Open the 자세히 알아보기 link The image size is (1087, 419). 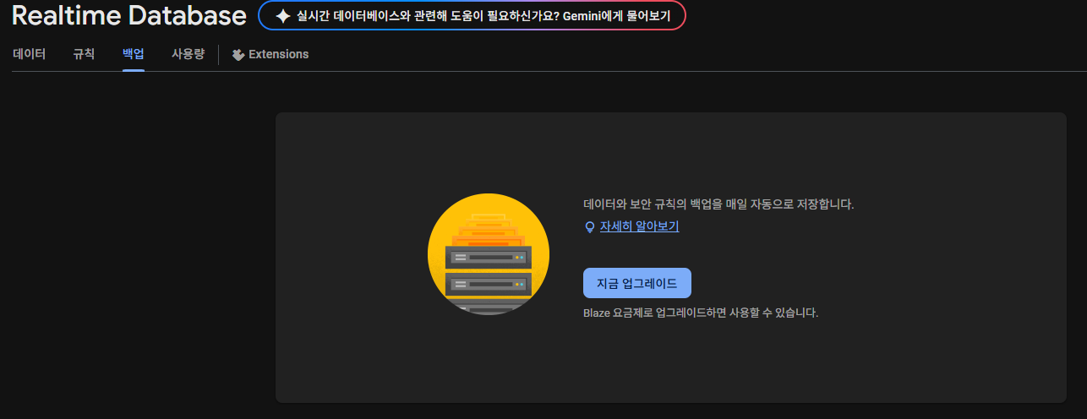coord(639,226)
